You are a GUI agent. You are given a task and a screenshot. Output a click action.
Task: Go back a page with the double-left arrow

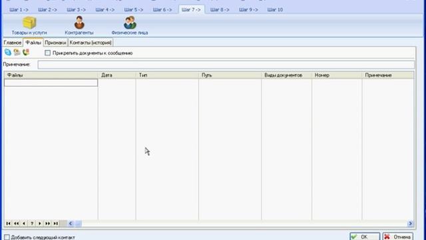coord(16,223)
